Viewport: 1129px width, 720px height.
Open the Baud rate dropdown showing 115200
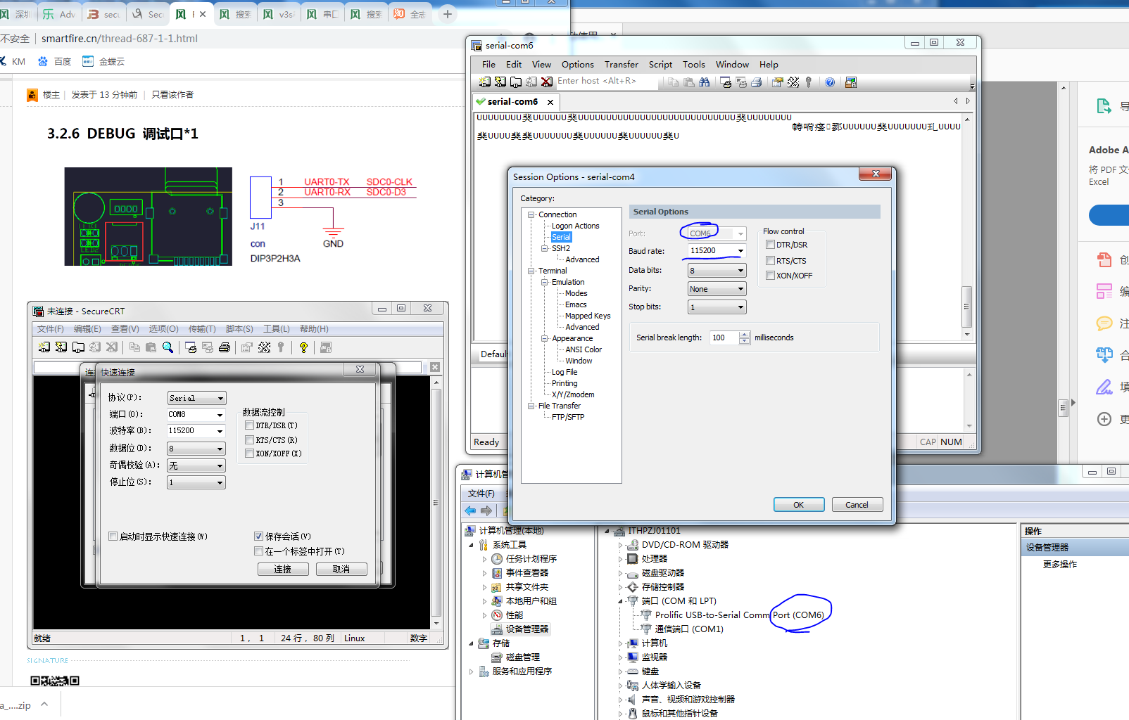(740, 251)
